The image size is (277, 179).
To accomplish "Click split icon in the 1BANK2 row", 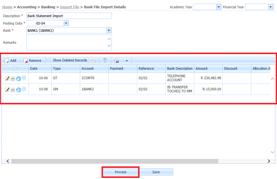I will (13, 90).
